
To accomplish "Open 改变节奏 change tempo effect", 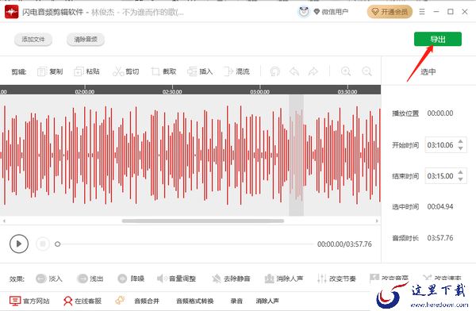I will click(x=336, y=278).
